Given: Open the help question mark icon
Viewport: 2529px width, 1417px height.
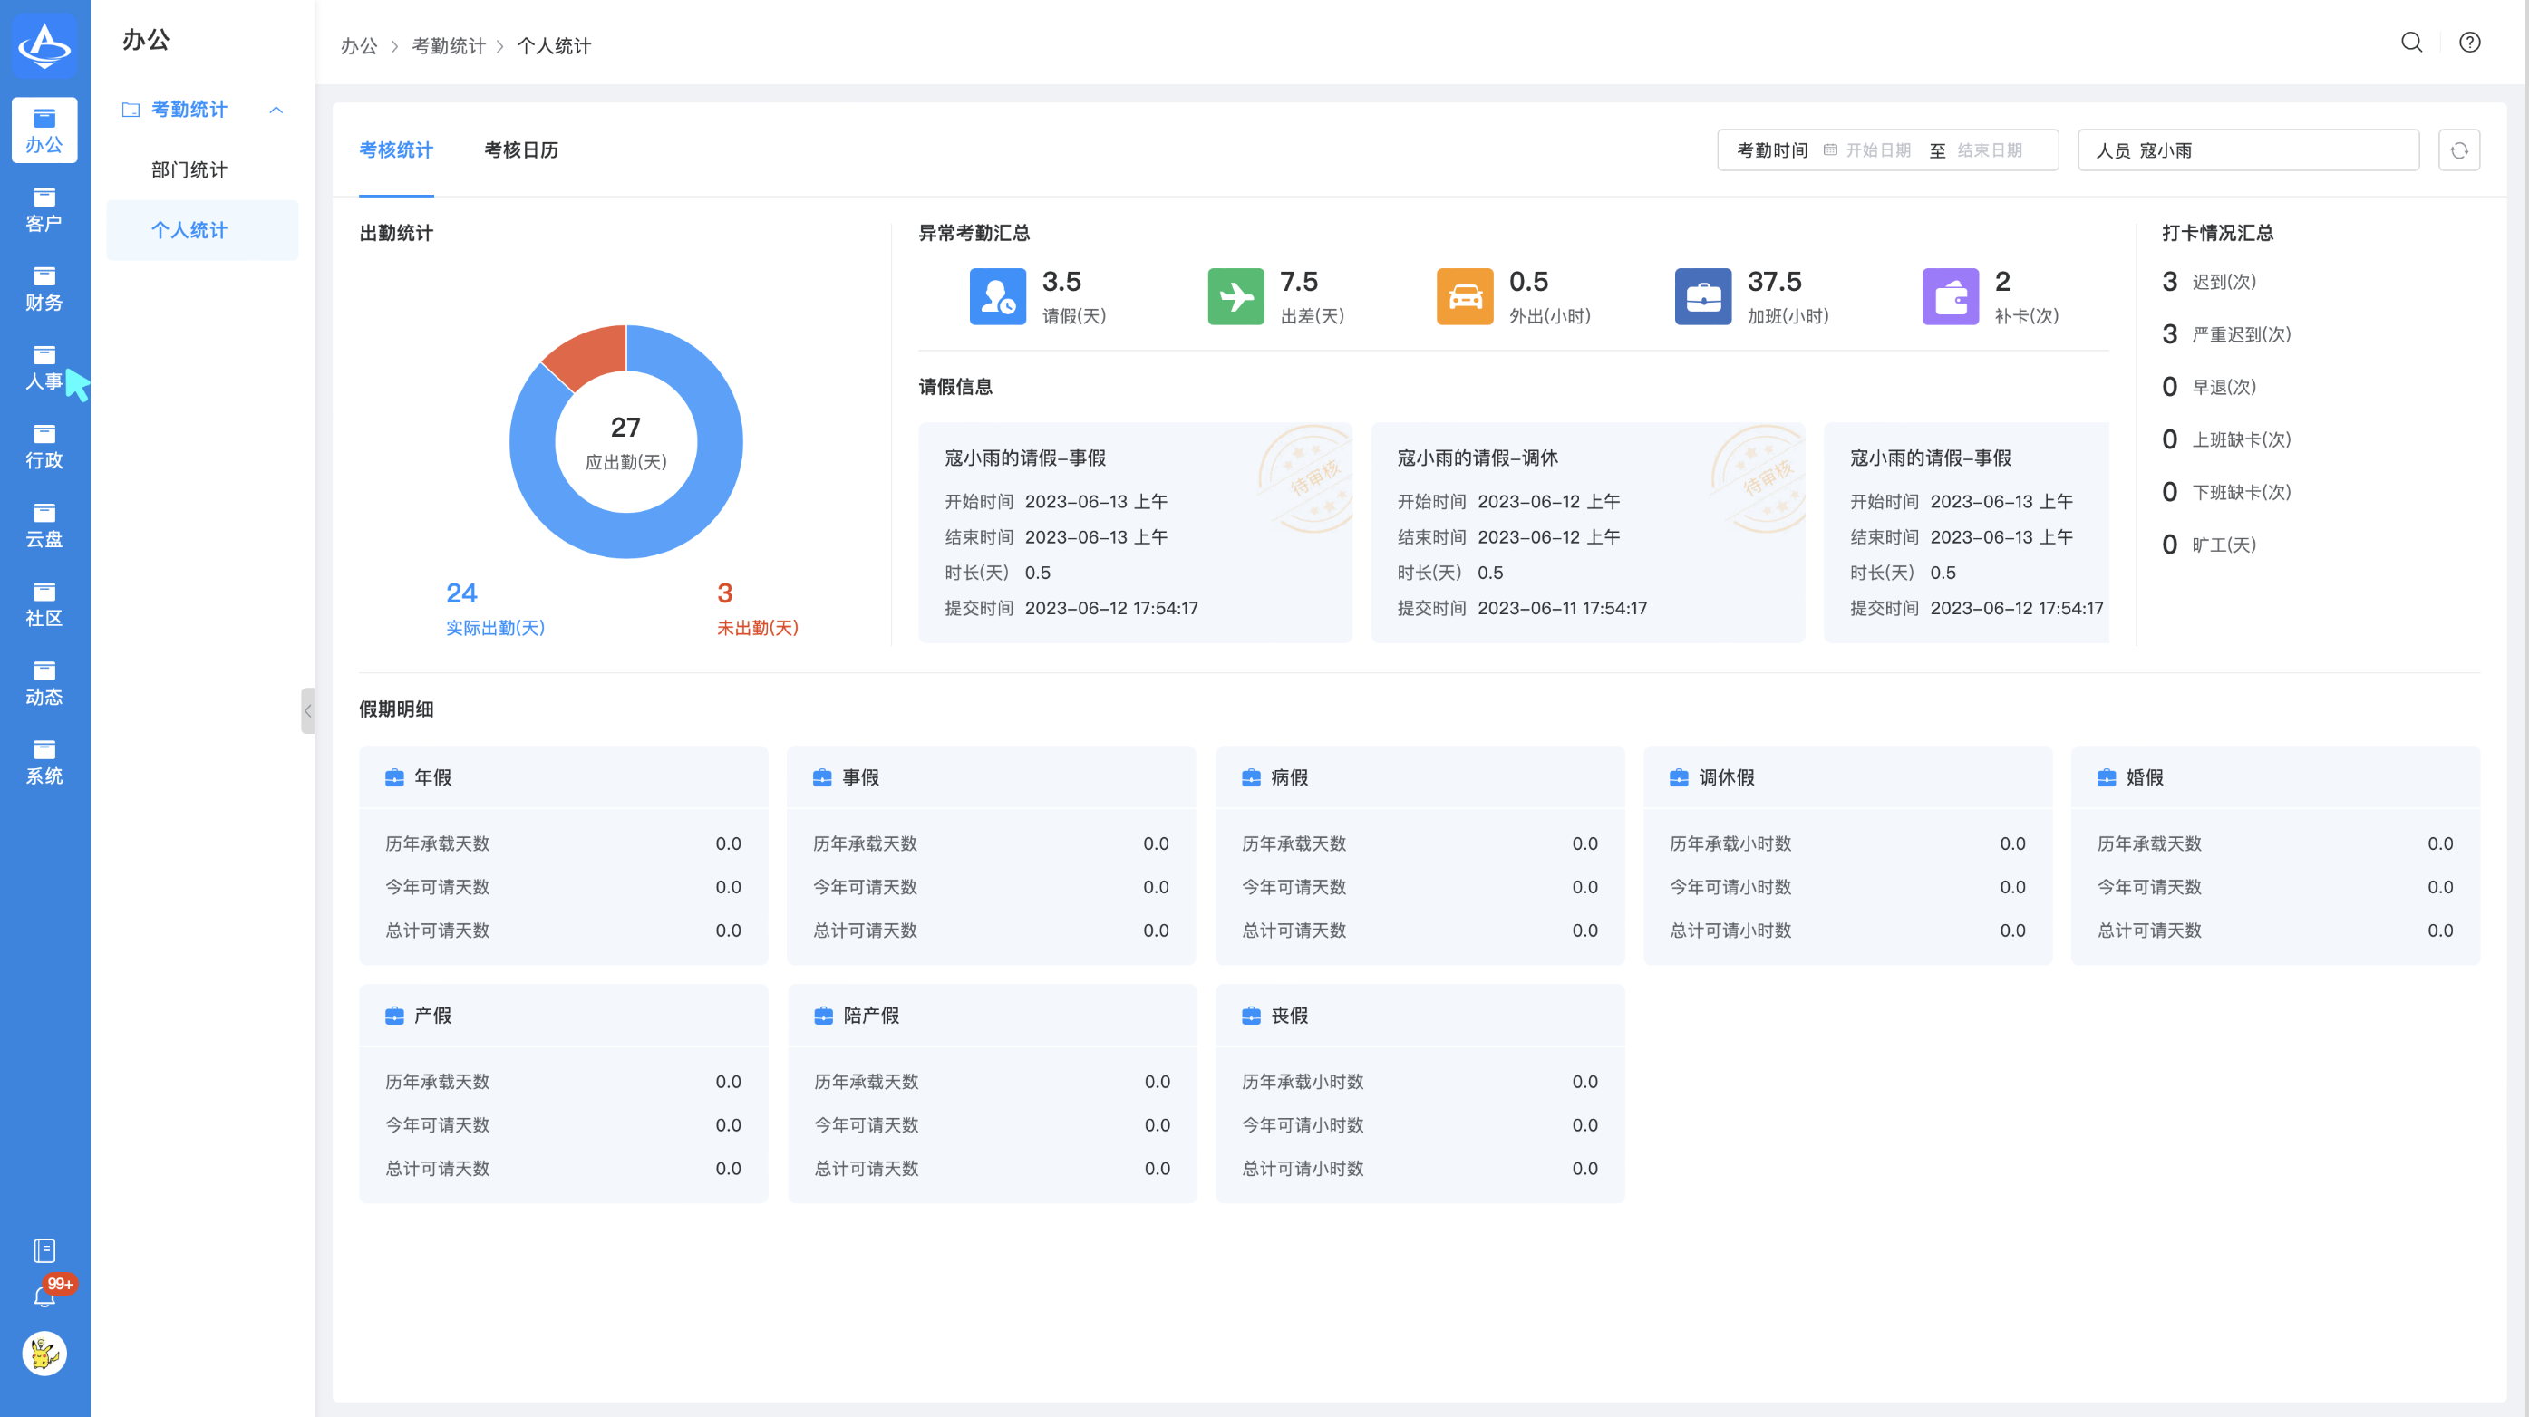Looking at the screenshot, I should click(2469, 43).
